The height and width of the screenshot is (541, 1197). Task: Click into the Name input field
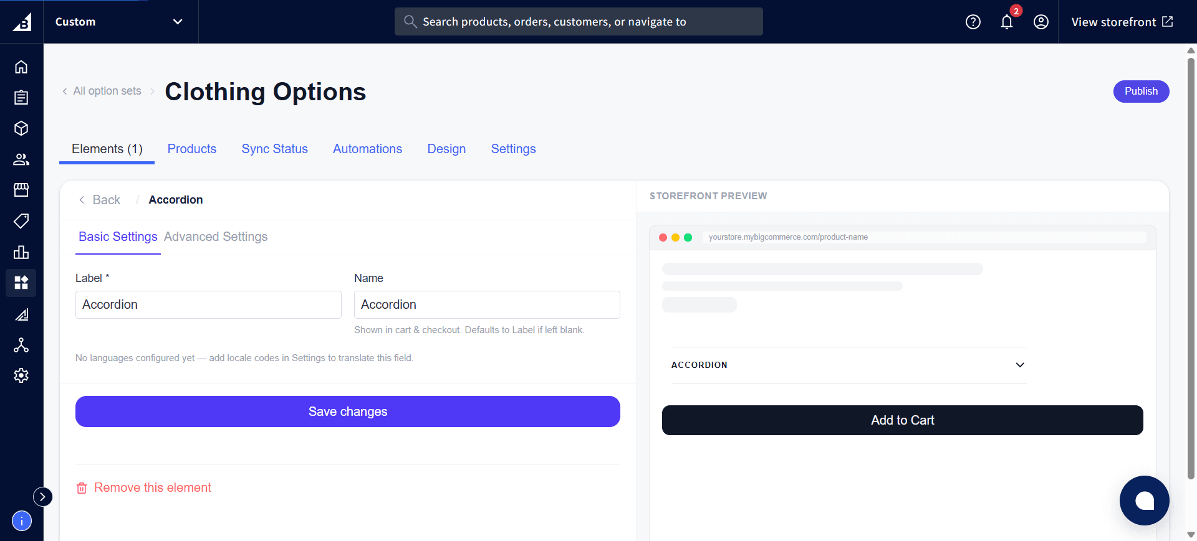coord(487,304)
